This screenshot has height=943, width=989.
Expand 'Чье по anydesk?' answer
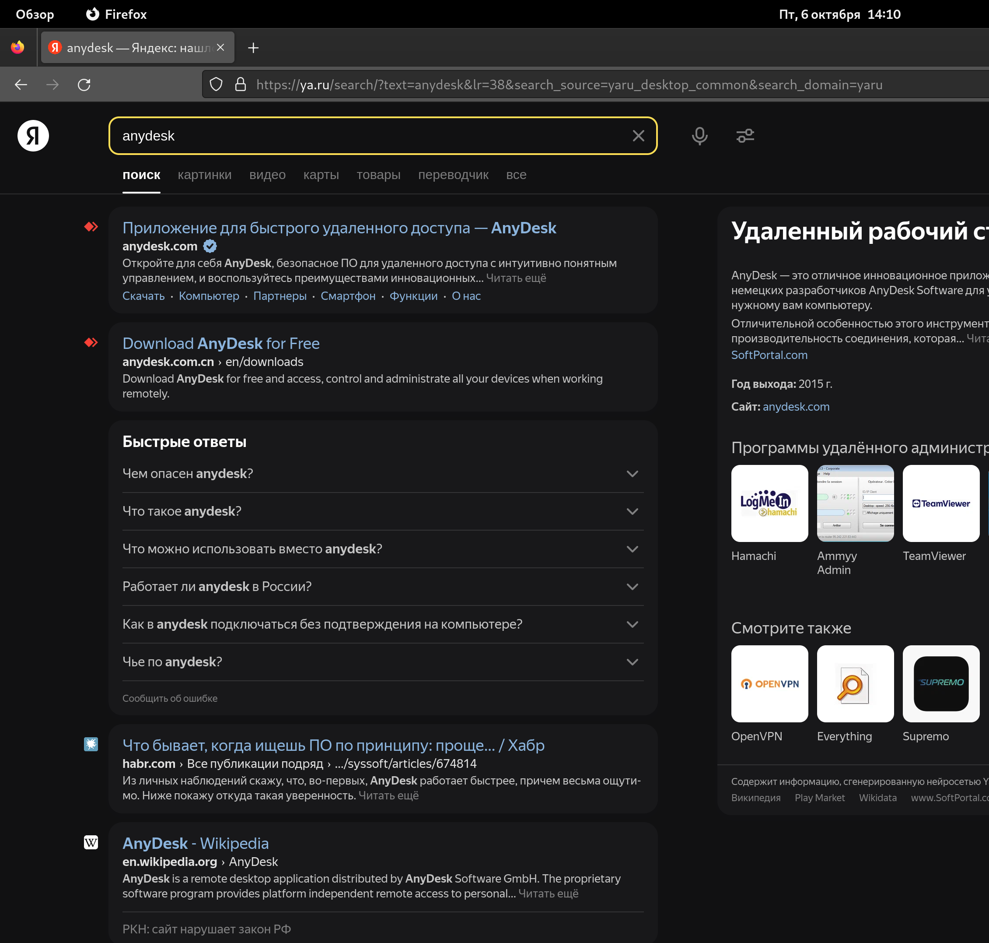pyautogui.click(x=383, y=662)
